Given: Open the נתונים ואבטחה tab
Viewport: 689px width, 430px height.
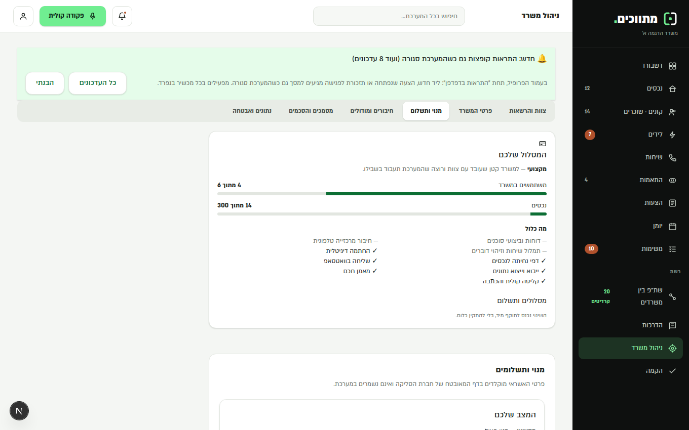Looking at the screenshot, I should 252,111.
